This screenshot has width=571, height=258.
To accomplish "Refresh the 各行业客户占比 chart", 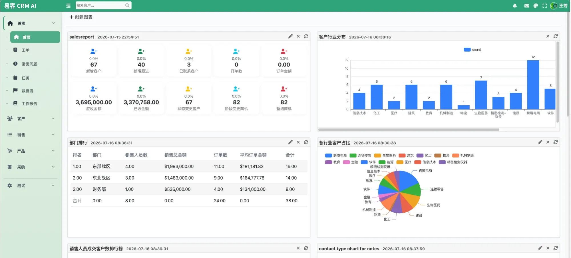I will (556, 142).
